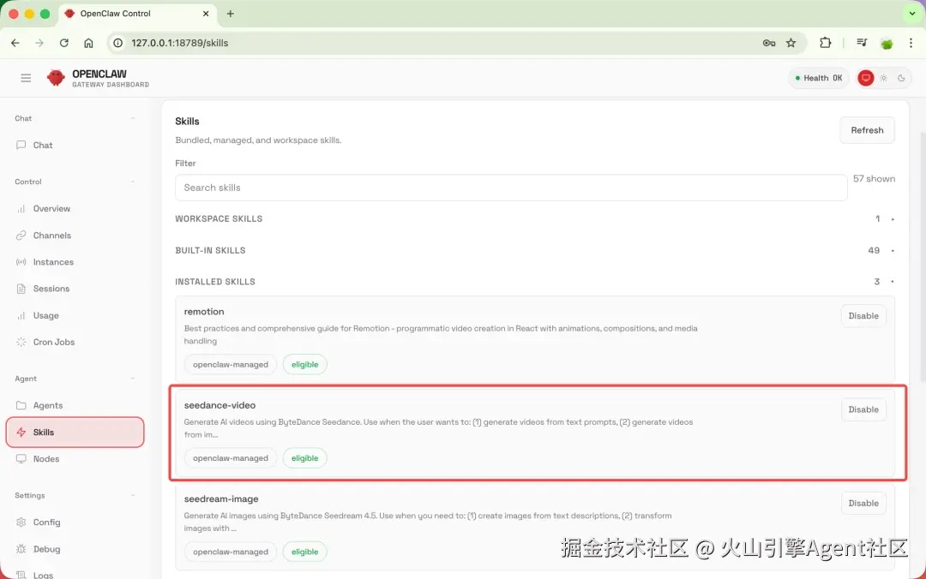The image size is (926, 579).
Task: Open the media control icon in toolbar
Action: [x=862, y=43]
